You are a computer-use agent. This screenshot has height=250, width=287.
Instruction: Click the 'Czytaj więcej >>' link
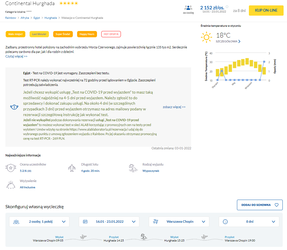click(x=16, y=56)
